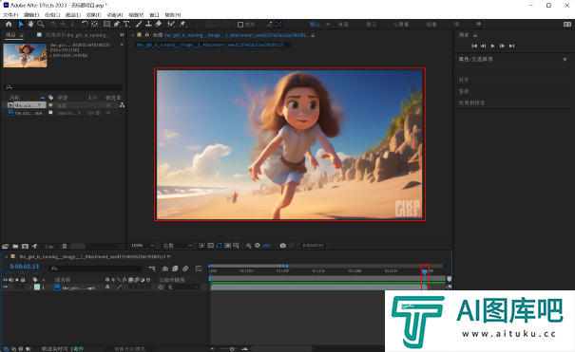Expand hidden Project panel tabs with double arrow
575x352 pixels.
coord(122,35)
